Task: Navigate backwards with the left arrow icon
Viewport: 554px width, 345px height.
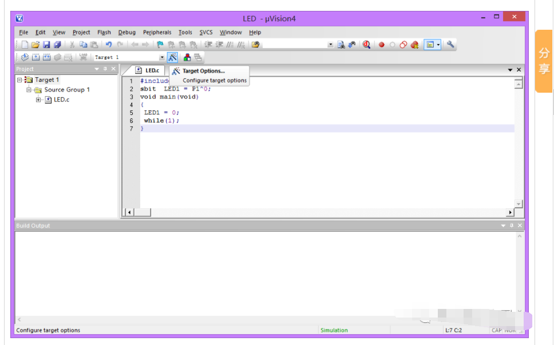Action: coord(134,45)
